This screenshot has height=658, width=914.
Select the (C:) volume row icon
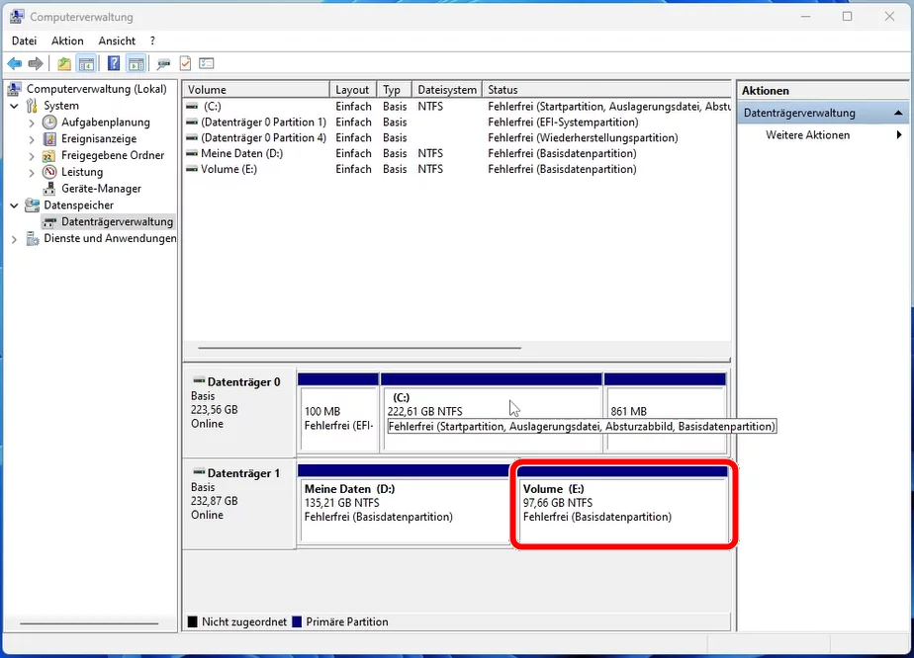click(192, 107)
